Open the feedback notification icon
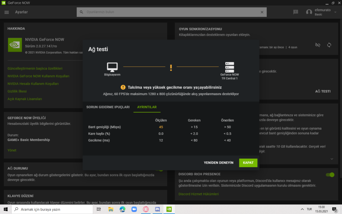 pyautogui.click(x=296, y=12)
